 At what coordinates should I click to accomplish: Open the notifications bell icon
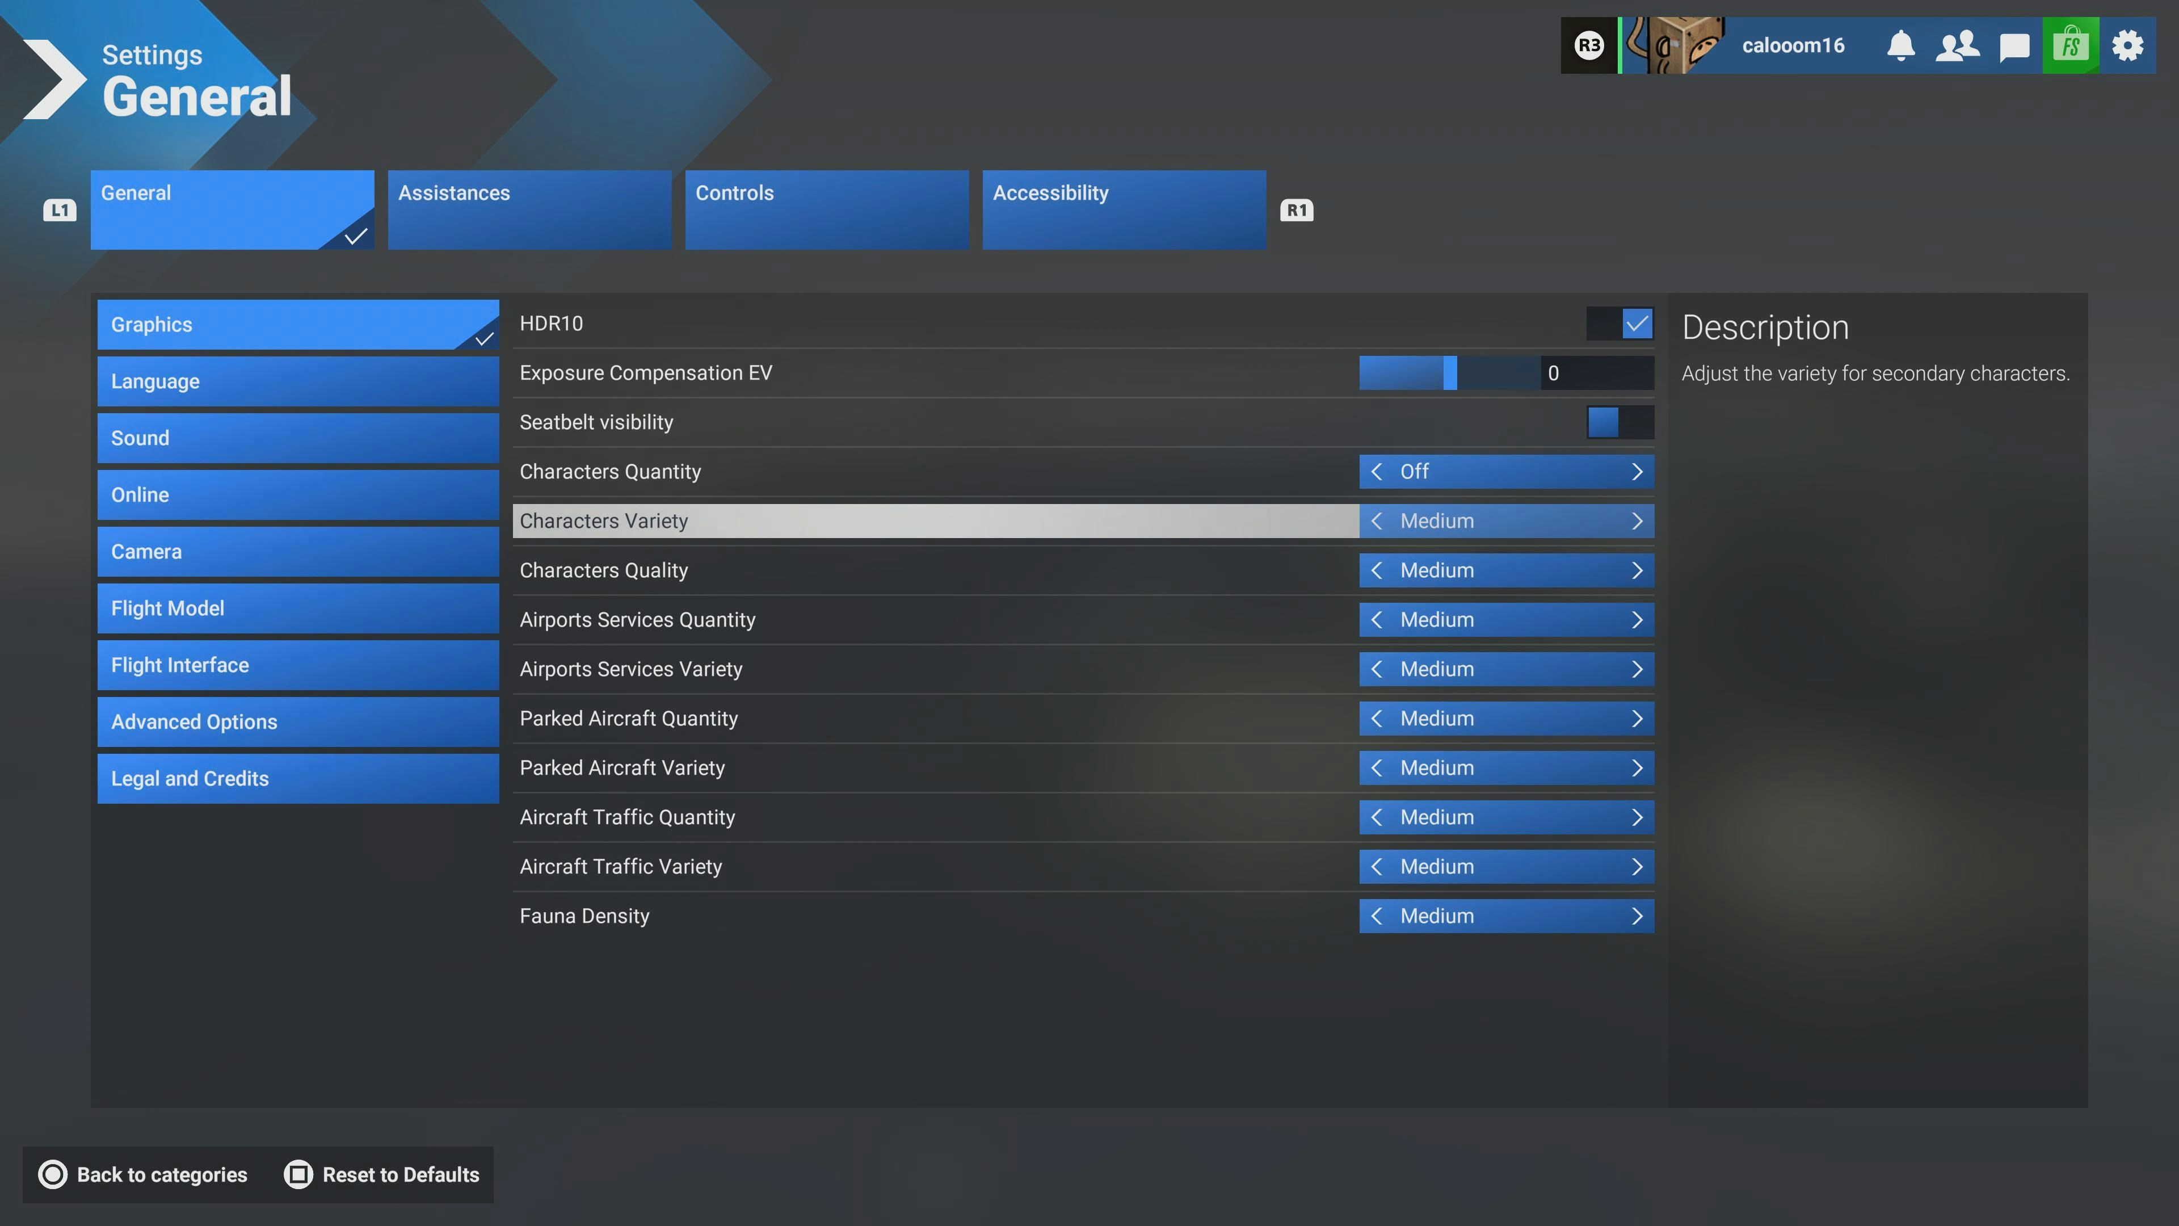1901,45
